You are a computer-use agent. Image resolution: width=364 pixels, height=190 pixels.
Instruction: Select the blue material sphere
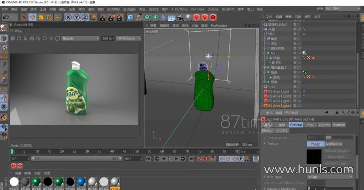[81, 182]
